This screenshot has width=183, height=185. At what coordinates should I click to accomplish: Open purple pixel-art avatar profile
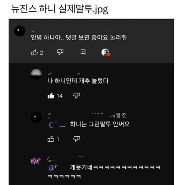36,161
